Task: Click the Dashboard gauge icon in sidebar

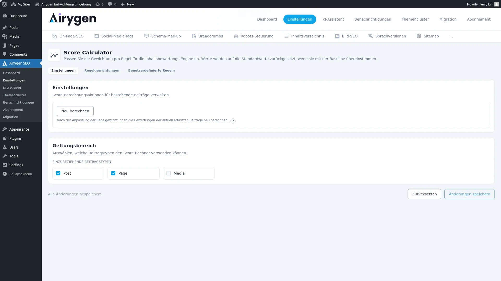Action: tap(5, 16)
